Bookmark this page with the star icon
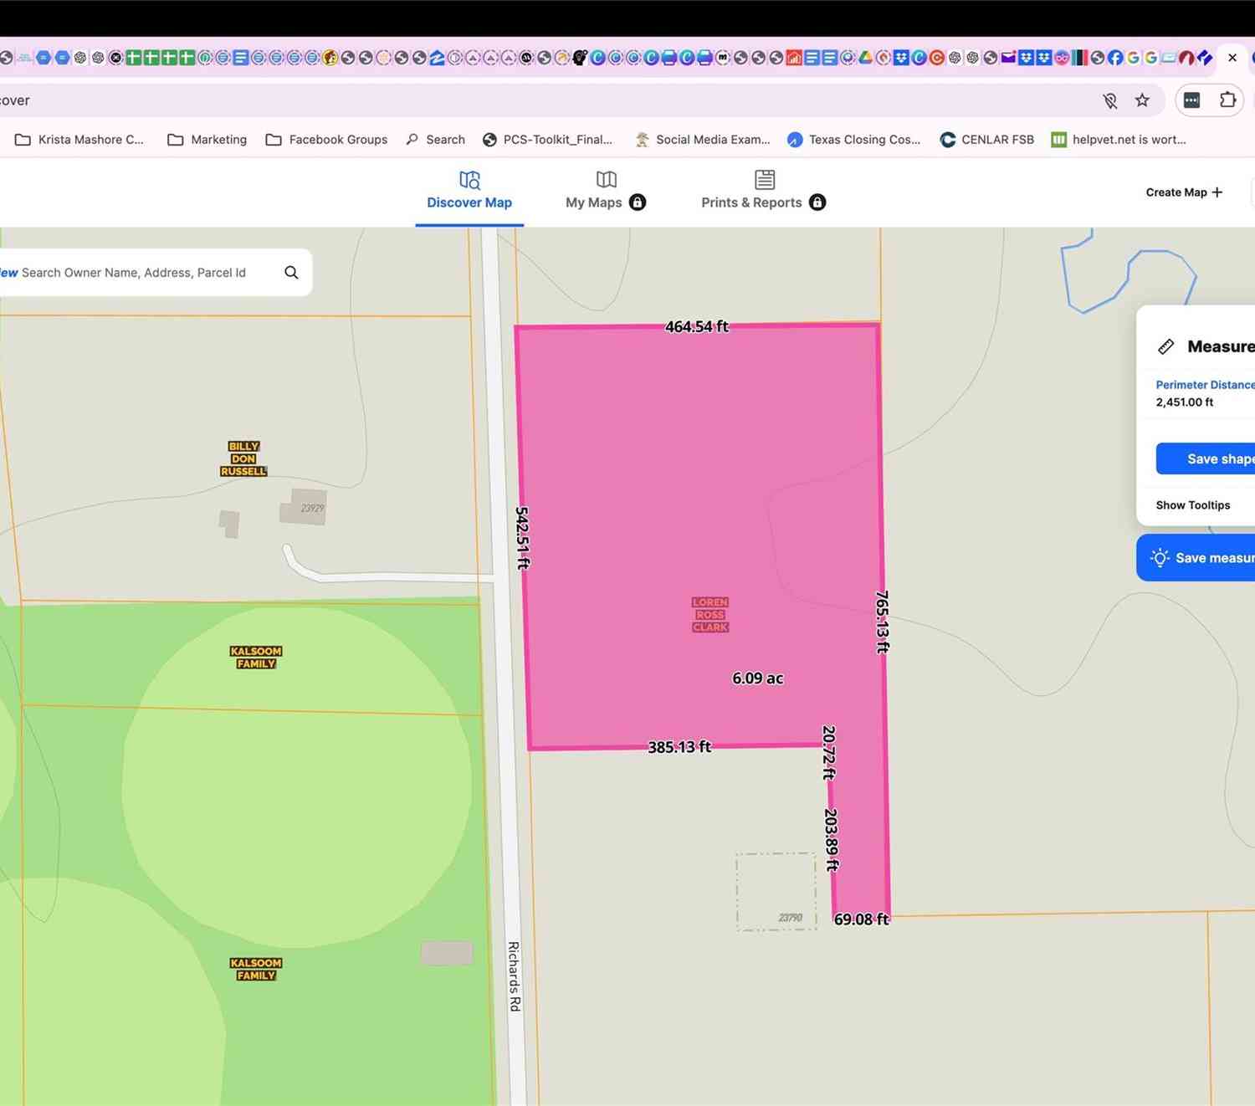The width and height of the screenshot is (1255, 1106). pos(1142,100)
